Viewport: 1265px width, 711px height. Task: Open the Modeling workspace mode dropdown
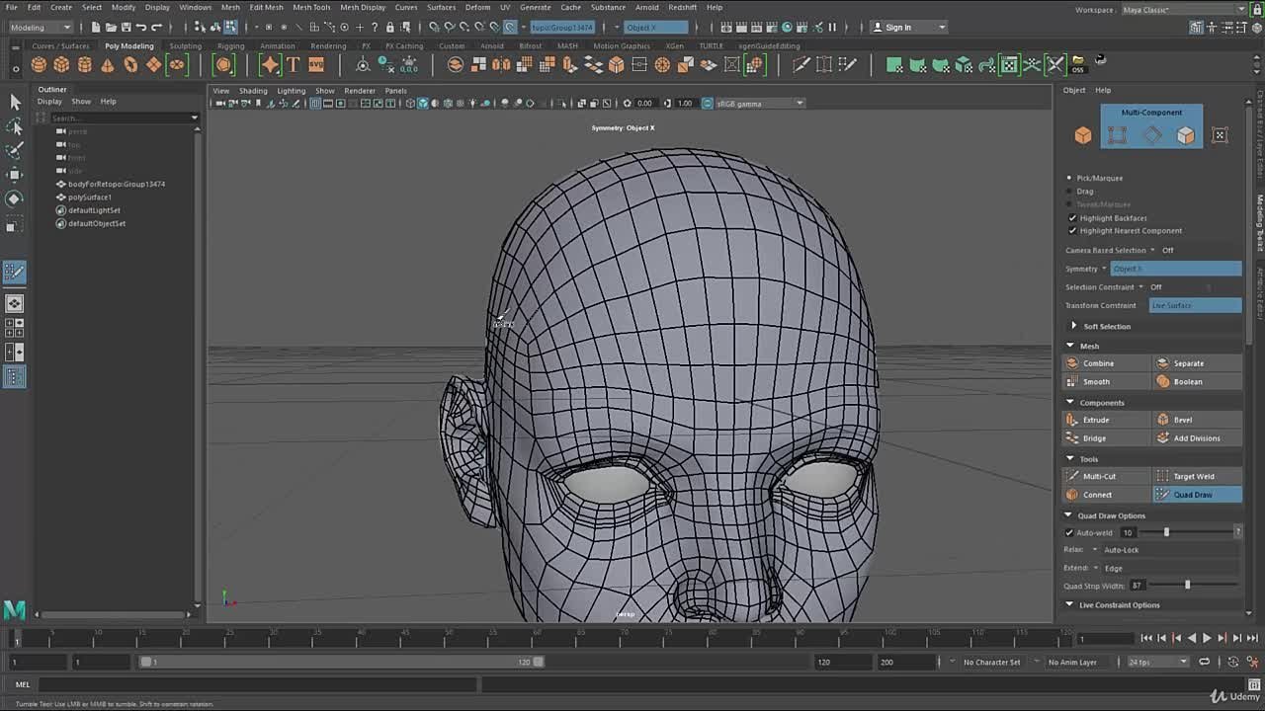point(40,27)
